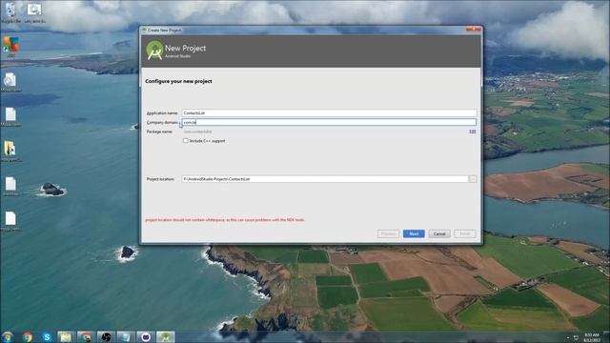
Task: Select the magnifier desktop icon at top
Action: point(34,12)
